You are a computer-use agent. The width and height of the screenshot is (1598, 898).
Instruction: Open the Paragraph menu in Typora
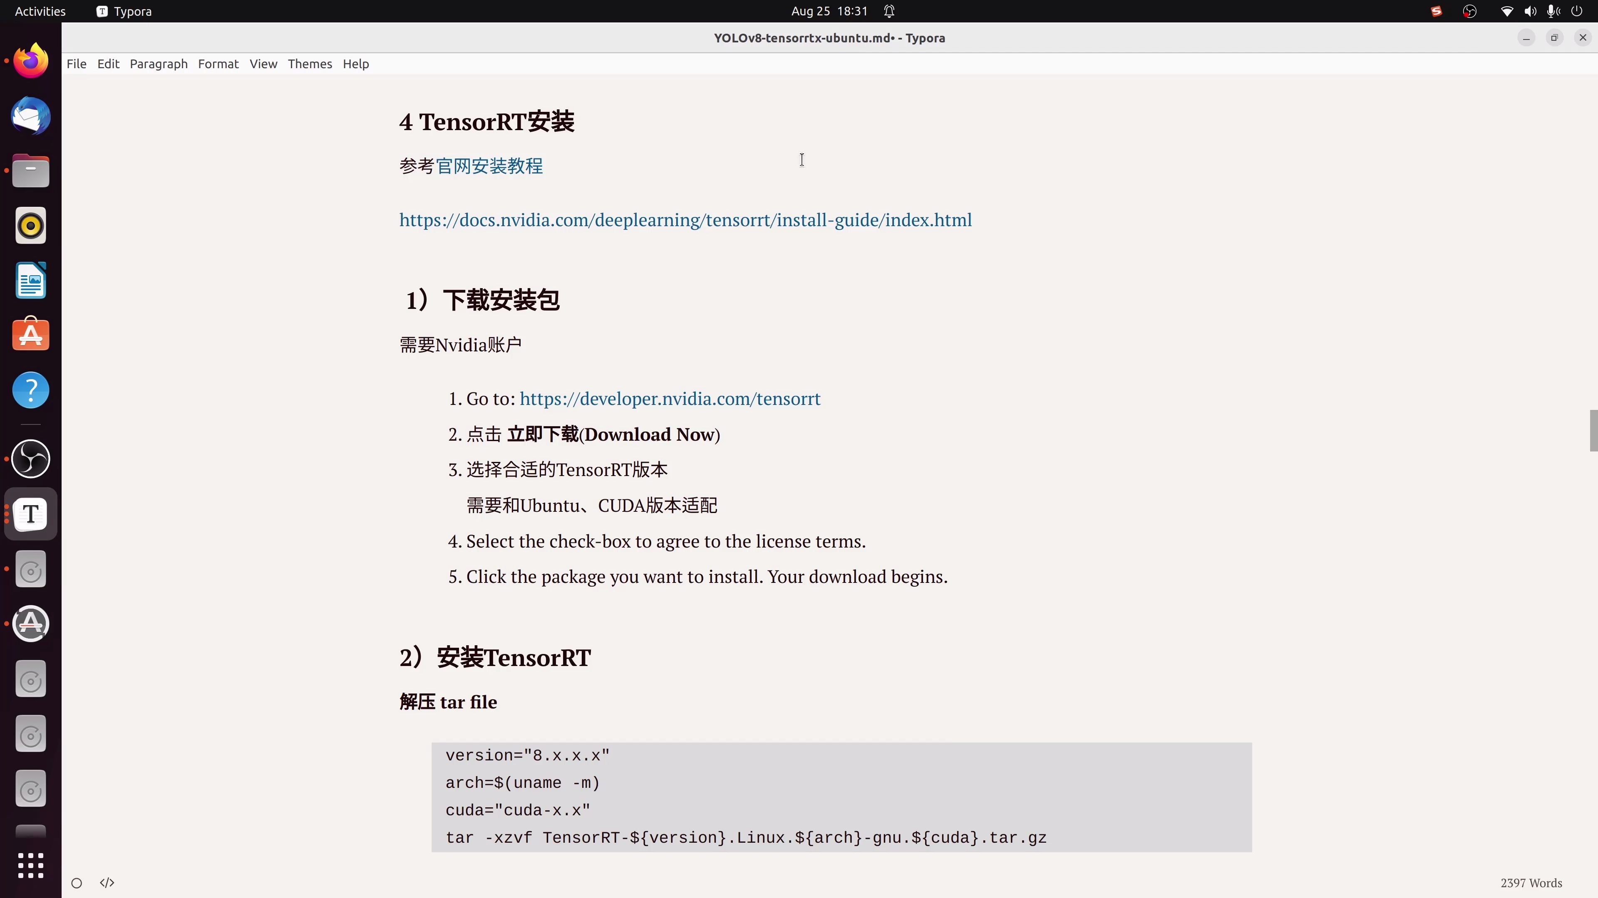[159, 64]
